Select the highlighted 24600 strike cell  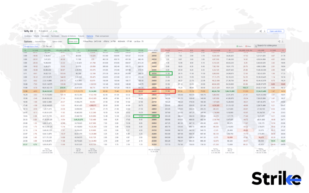154,91
